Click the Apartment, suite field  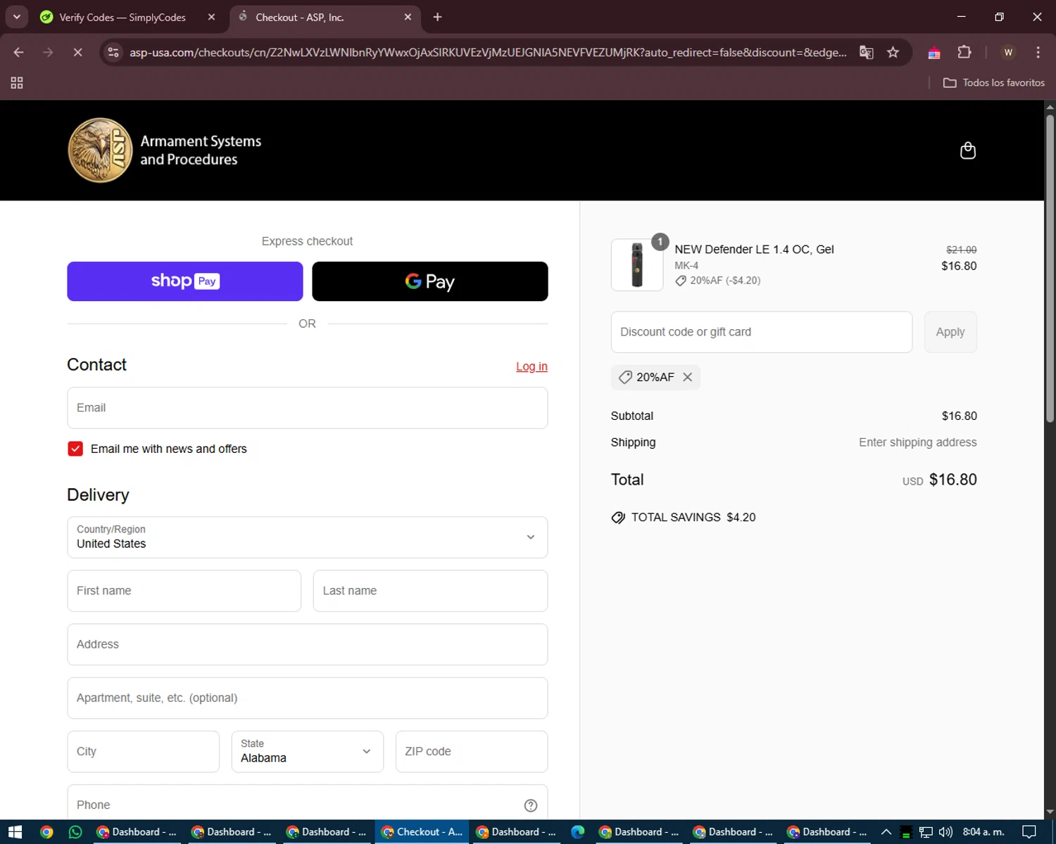(x=308, y=698)
